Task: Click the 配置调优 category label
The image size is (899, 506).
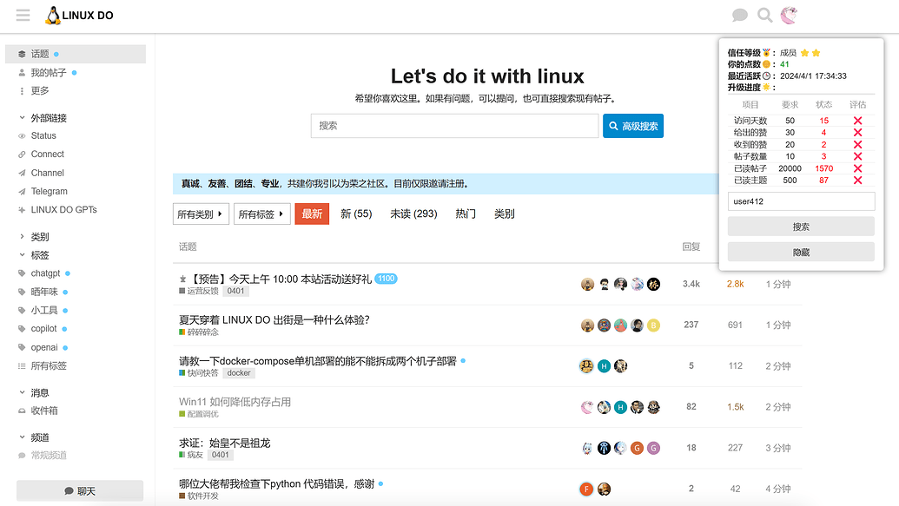Action: (199, 414)
